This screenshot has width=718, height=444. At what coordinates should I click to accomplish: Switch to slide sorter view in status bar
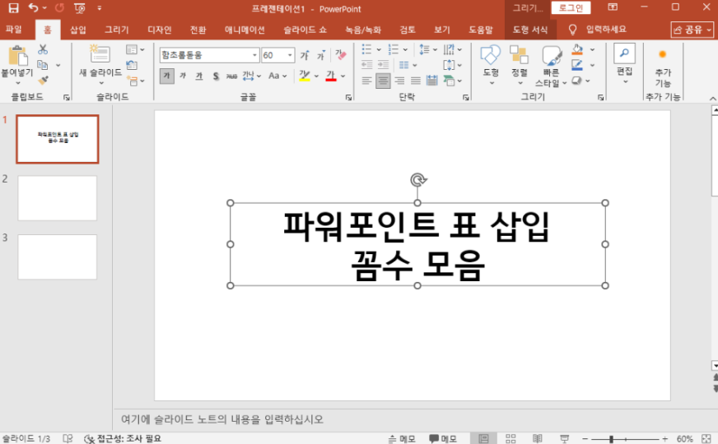511,438
